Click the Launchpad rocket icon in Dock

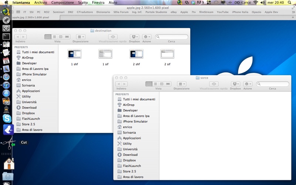(x=6, y=20)
